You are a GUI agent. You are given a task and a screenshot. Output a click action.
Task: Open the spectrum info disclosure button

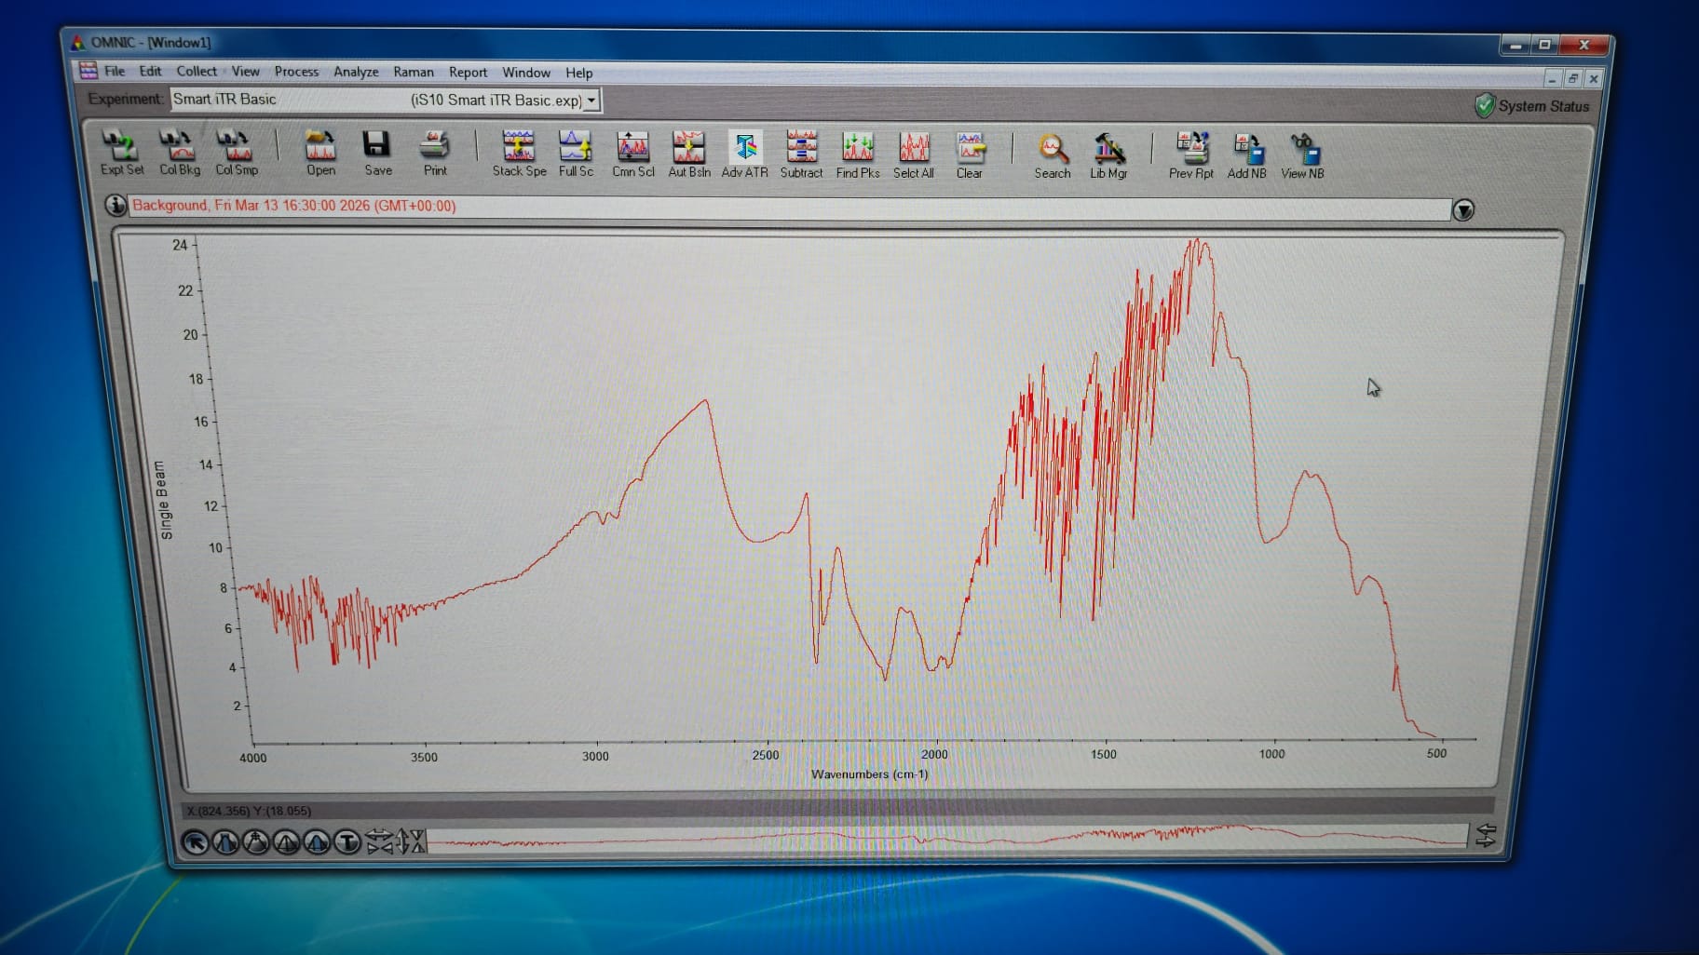click(x=116, y=207)
